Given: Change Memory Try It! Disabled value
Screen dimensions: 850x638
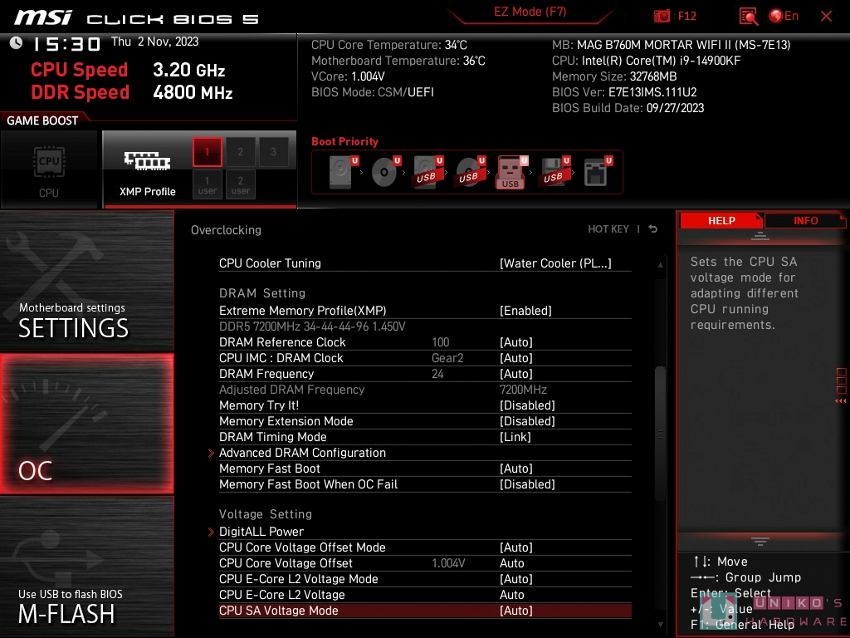Looking at the screenshot, I should point(527,405).
